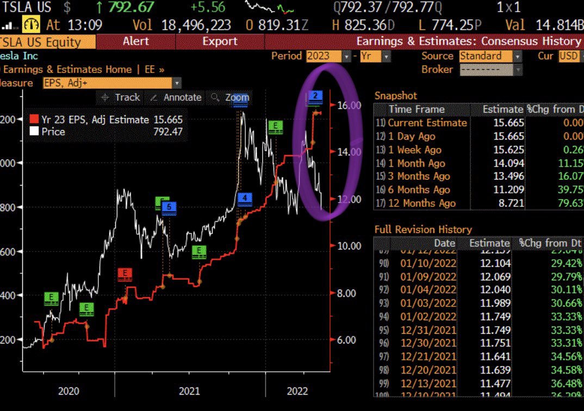Click the green E marker below the 2021 price line
This screenshot has height=411, width=584.
pyautogui.click(x=199, y=251)
